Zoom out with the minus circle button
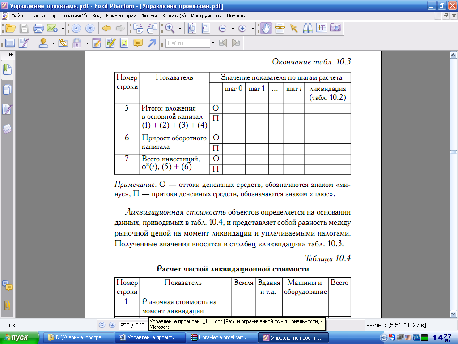This screenshot has width=458, height=344. click(223, 28)
